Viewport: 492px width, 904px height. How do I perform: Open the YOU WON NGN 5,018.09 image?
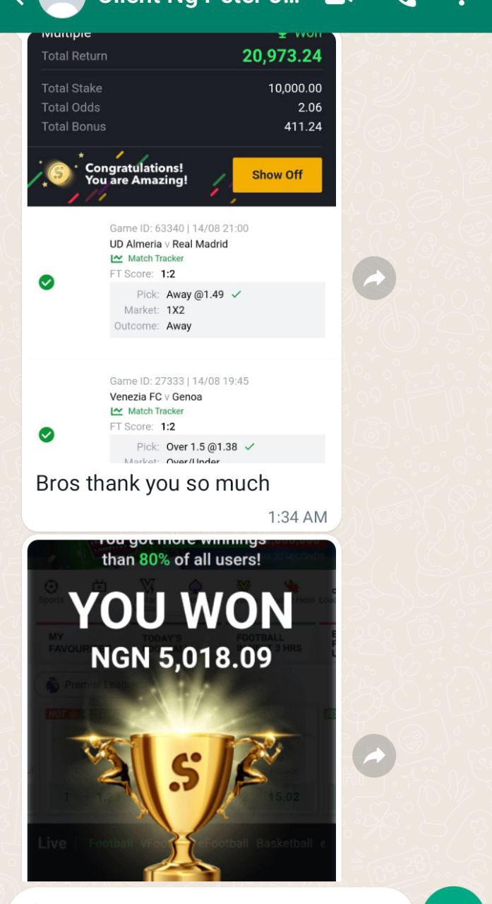(181, 710)
